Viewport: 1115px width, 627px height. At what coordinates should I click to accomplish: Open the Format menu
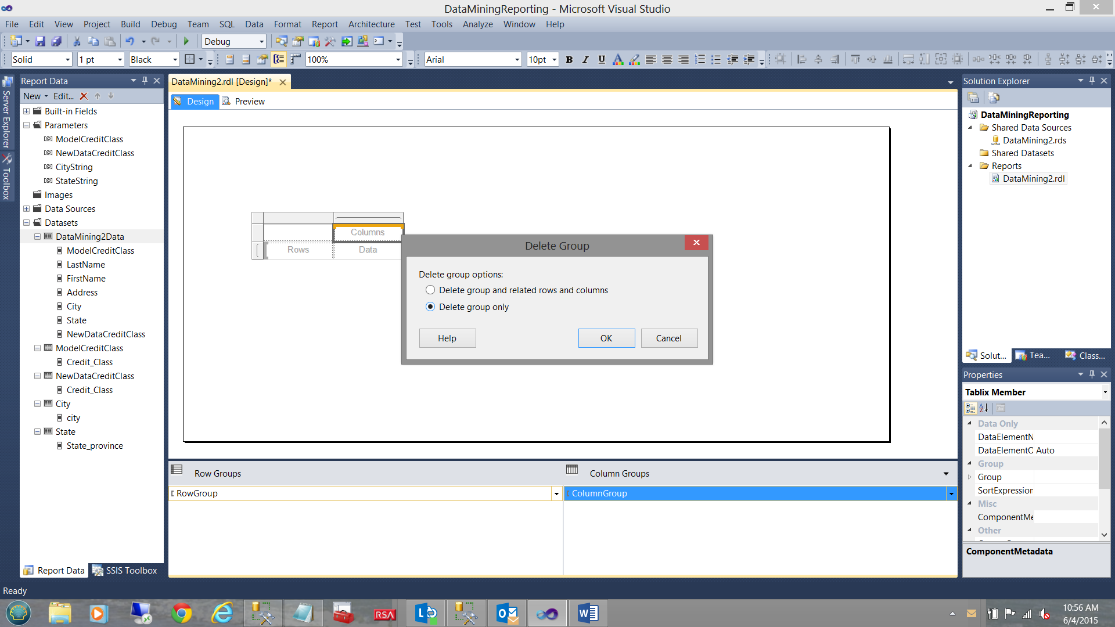click(x=287, y=24)
